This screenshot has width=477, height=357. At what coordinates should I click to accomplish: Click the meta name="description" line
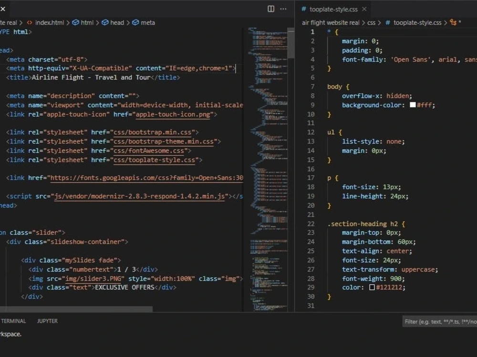(x=73, y=96)
